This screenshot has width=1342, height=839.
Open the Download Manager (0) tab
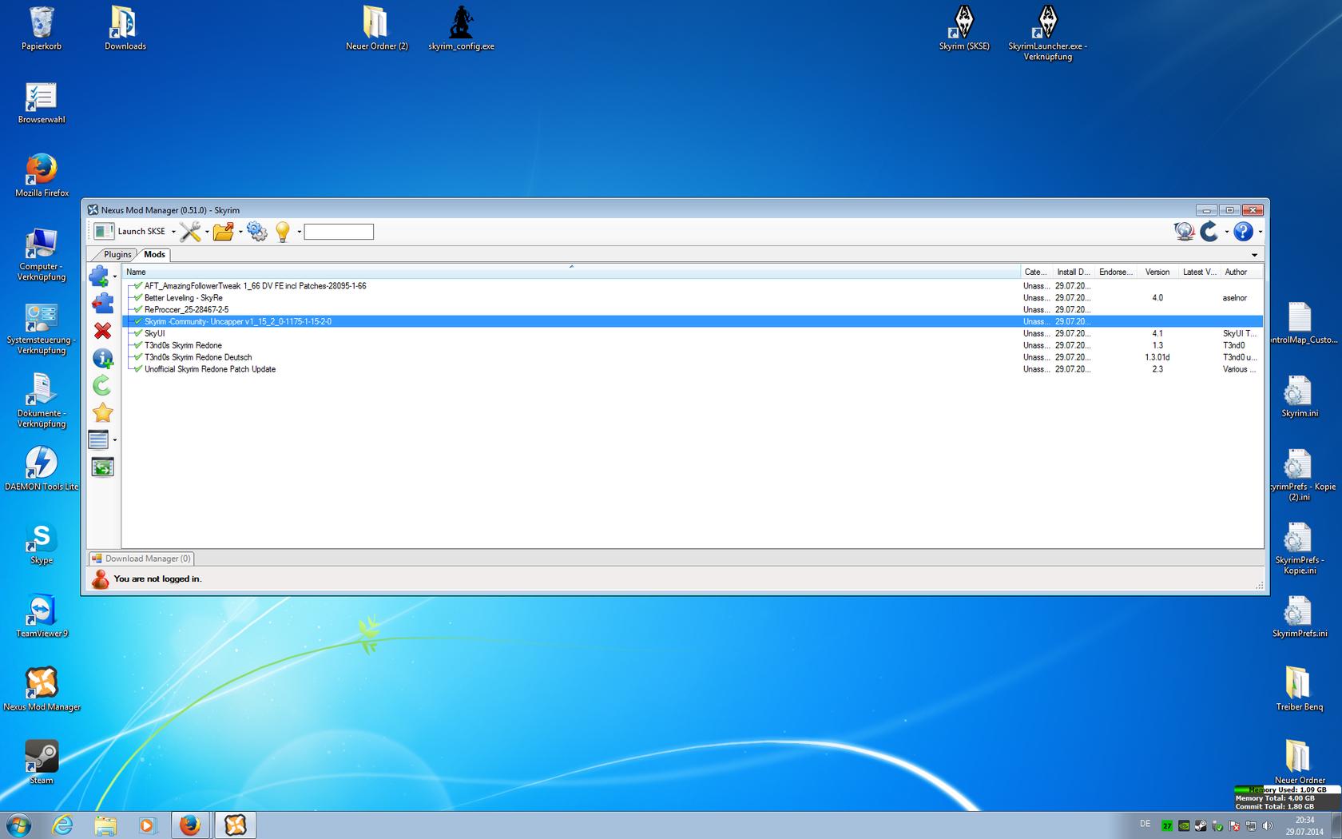(x=141, y=559)
